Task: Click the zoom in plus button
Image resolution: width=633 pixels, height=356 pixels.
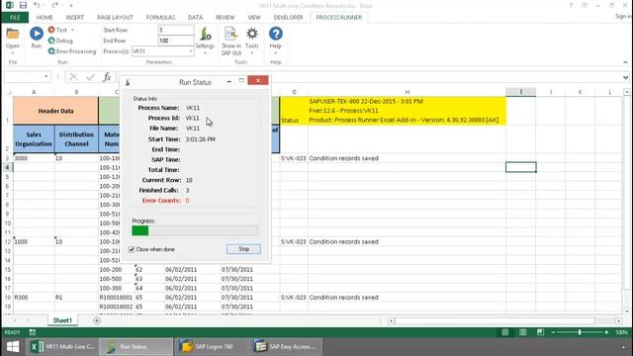Action: 606,332
